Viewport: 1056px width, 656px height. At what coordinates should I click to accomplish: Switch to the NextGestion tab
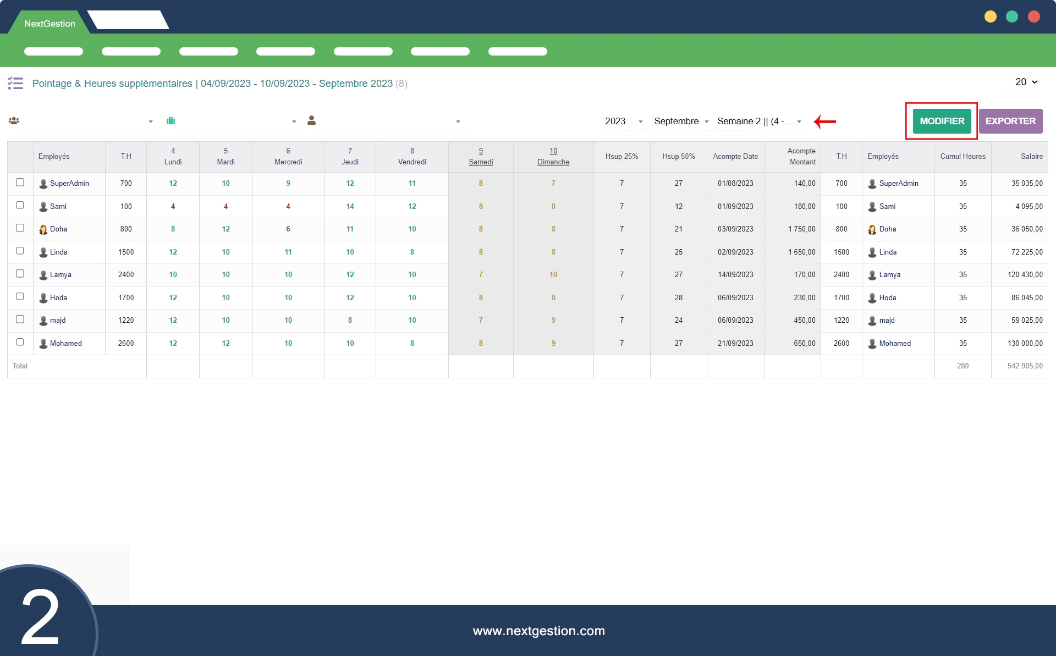click(50, 24)
